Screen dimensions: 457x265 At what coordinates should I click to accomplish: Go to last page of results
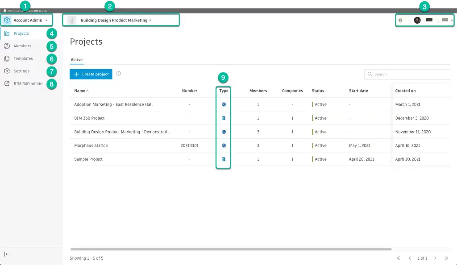tap(446, 258)
